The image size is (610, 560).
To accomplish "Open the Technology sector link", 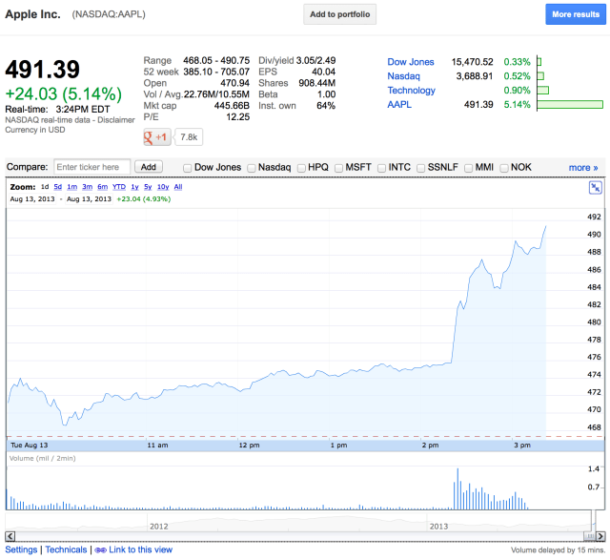I will [411, 91].
